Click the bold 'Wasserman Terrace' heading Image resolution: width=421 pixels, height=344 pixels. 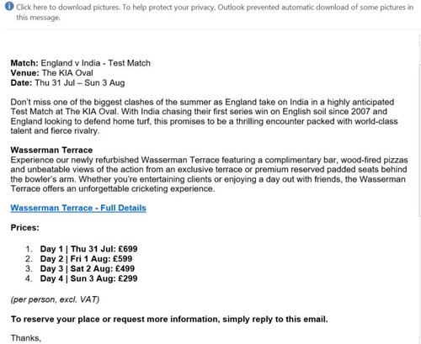pos(51,150)
